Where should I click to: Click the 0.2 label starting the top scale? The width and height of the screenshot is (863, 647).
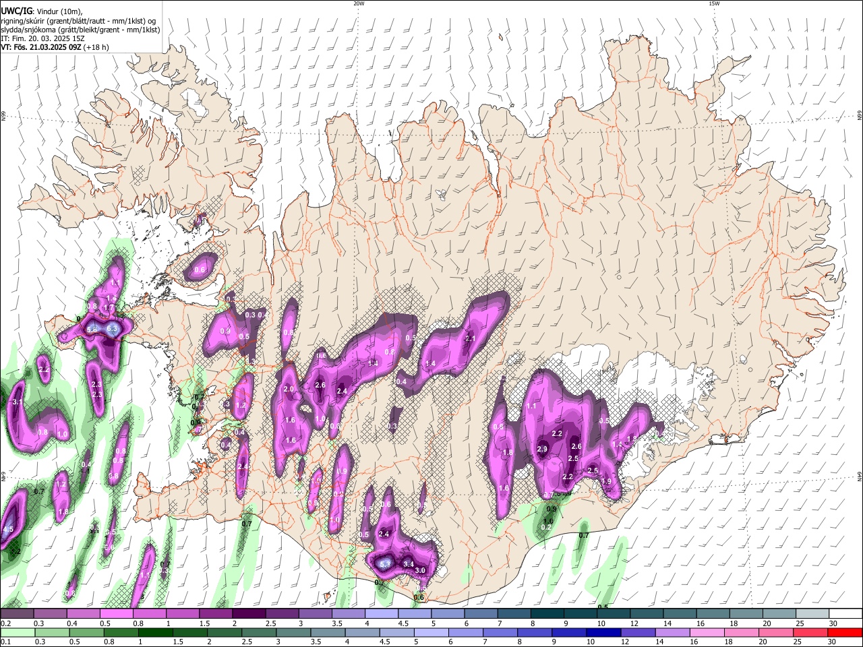[6, 623]
